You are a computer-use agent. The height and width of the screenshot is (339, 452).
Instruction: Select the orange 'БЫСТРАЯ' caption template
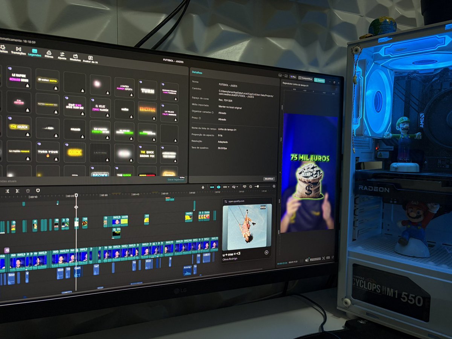coord(147,111)
